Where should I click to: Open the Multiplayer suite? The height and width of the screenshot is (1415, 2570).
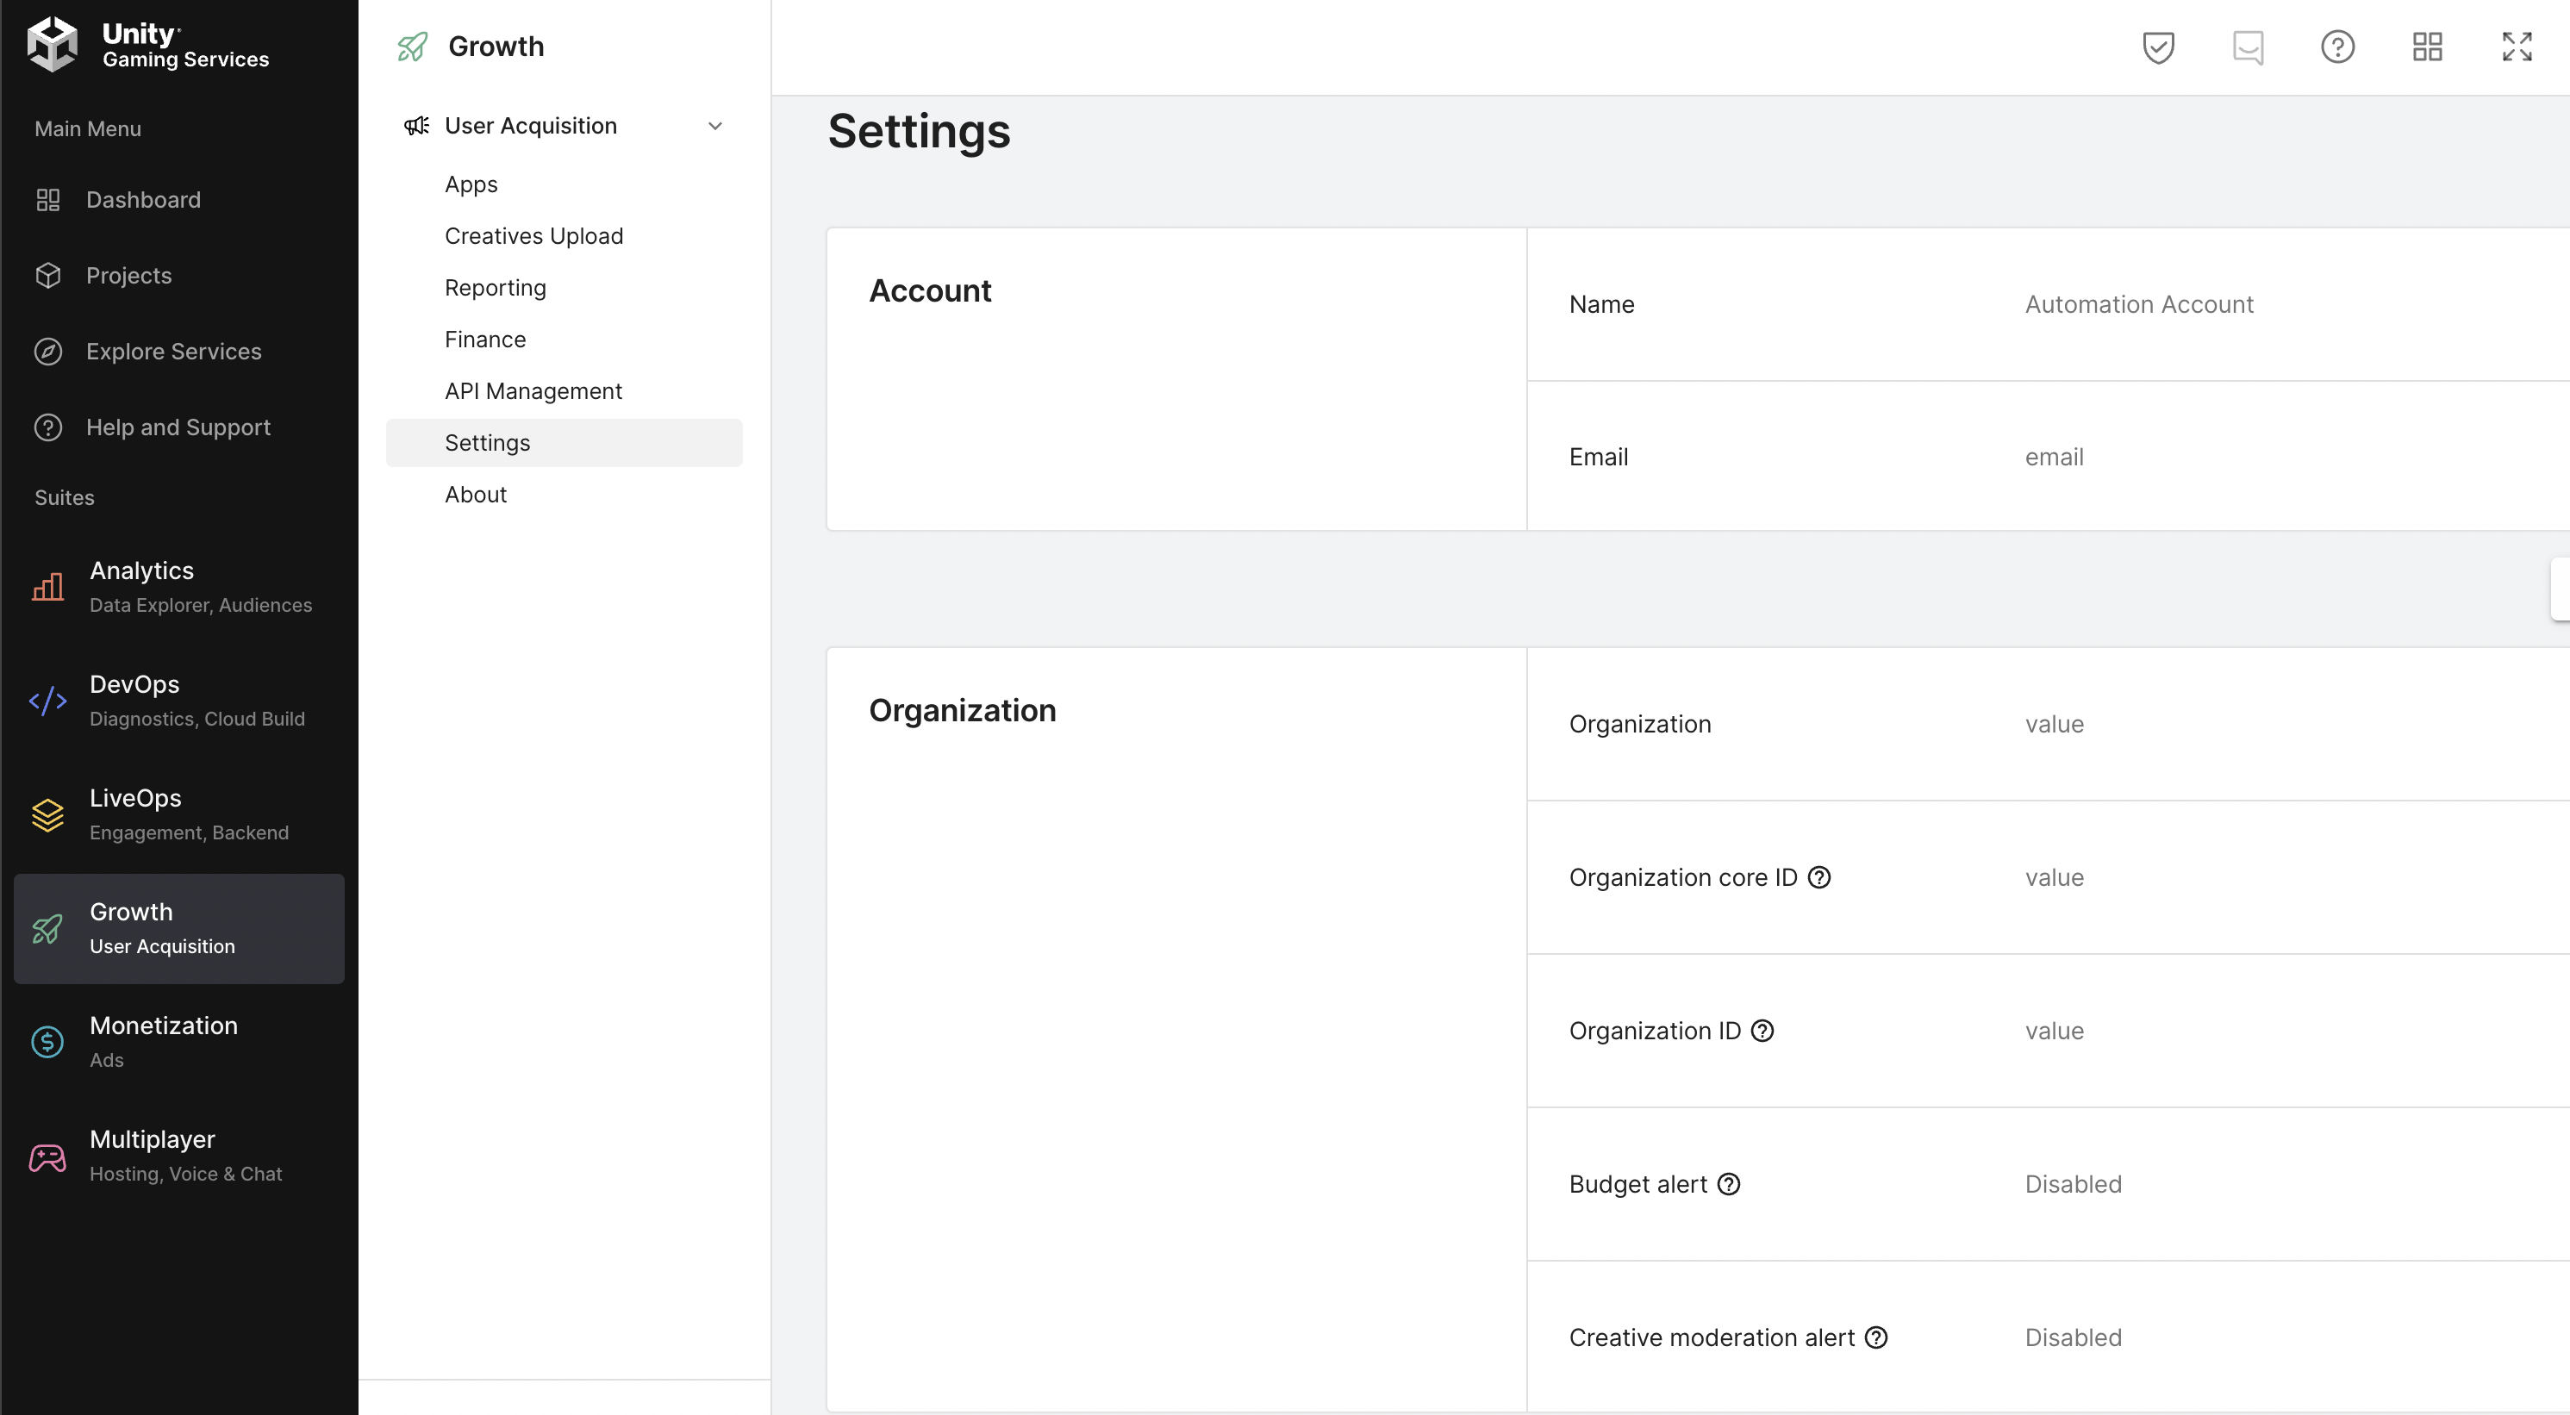178,1156
